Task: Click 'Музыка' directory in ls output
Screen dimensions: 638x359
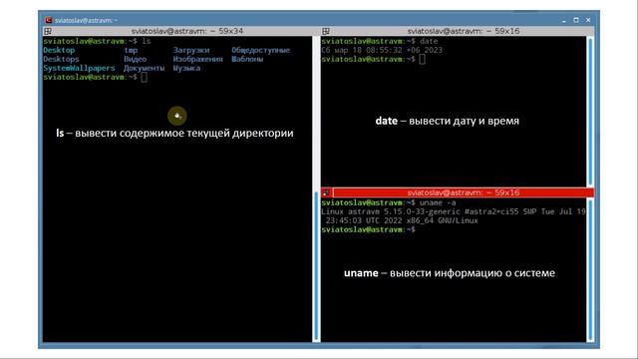Action: pyautogui.click(x=186, y=68)
